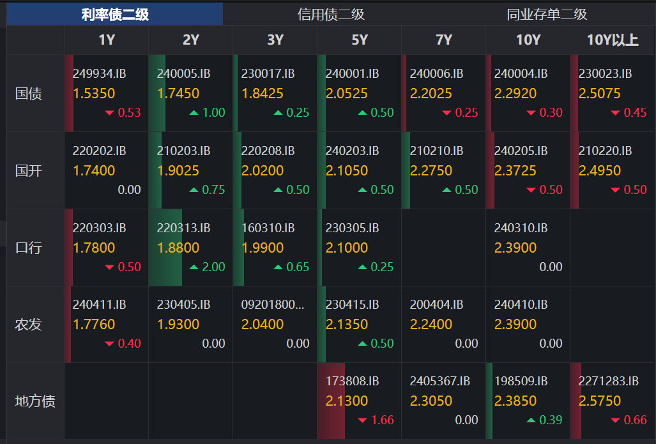Click the 5Y maturity column header

(x=360, y=40)
